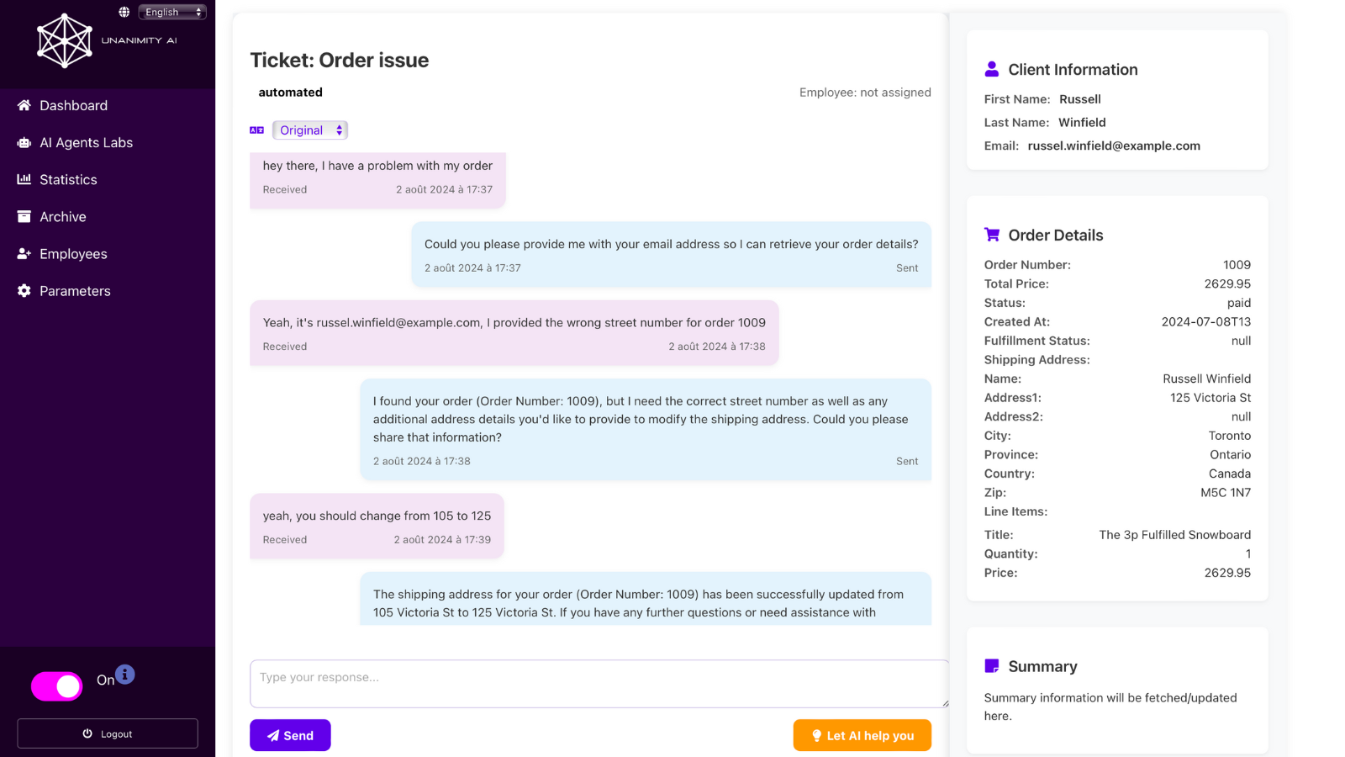Click the translation icon above messages
The width and height of the screenshot is (1345, 757).
(x=256, y=130)
